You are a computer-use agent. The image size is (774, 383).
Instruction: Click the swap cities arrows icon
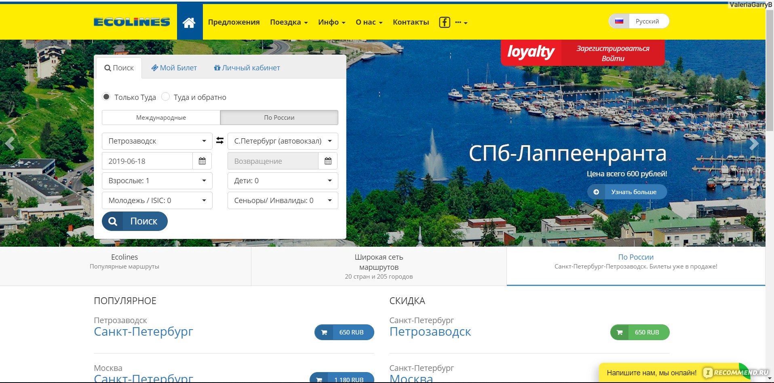tap(220, 140)
